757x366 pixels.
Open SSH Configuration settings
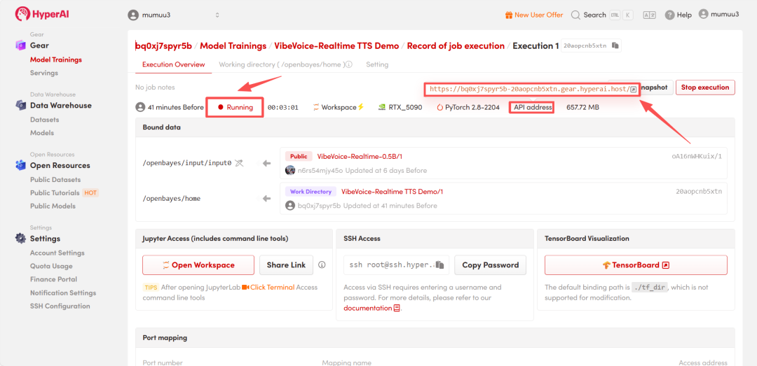[x=60, y=306]
